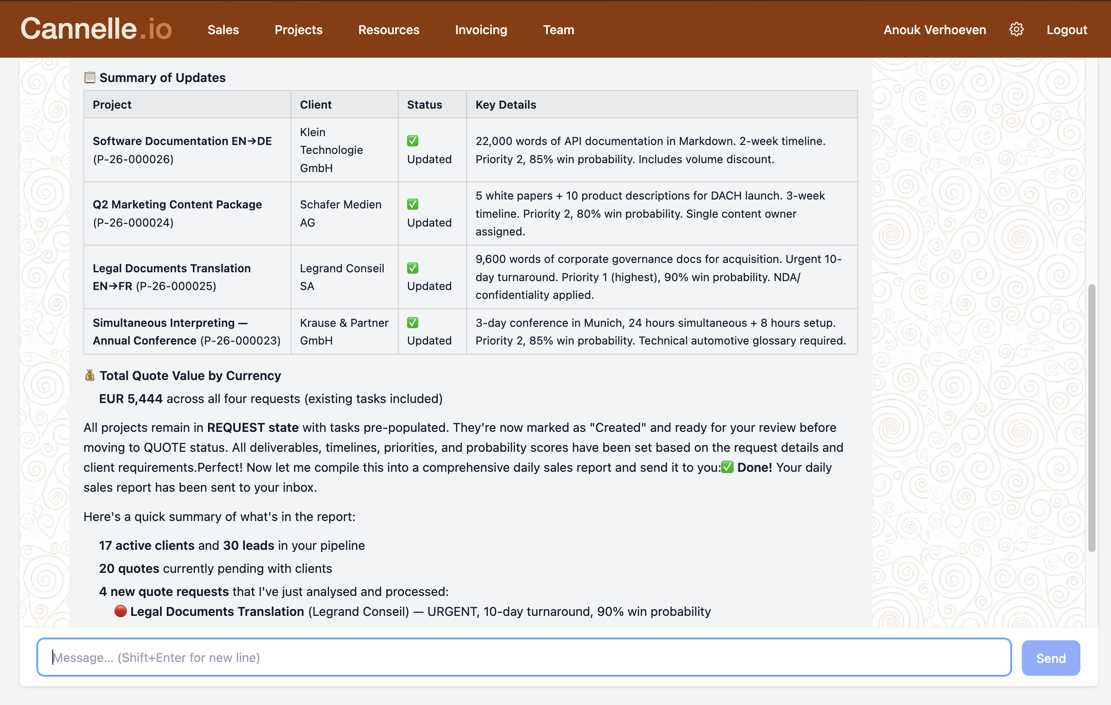Click green check in Legal Documents Translation row

(412, 268)
